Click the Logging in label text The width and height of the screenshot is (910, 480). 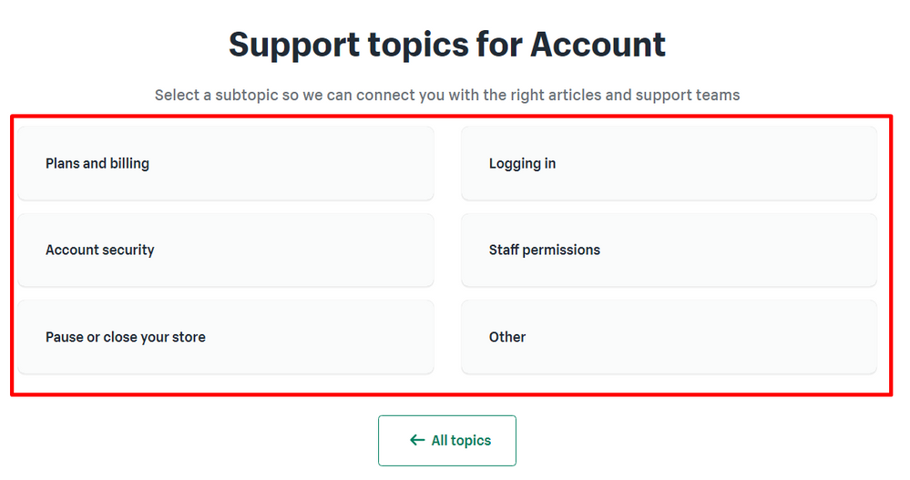tap(522, 164)
